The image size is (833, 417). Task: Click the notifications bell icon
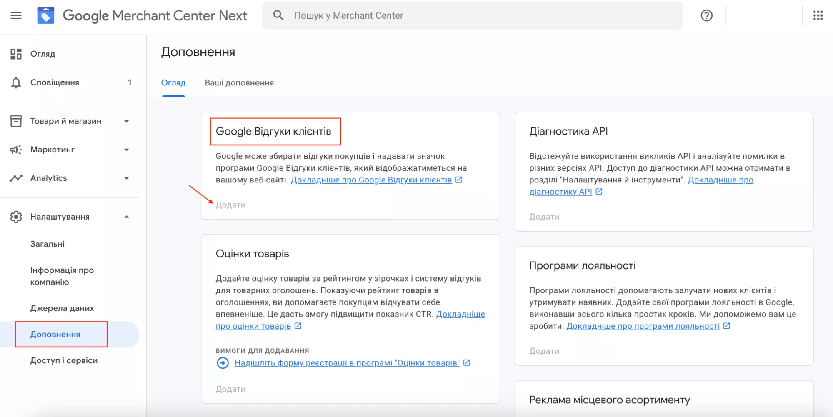tap(16, 82)
